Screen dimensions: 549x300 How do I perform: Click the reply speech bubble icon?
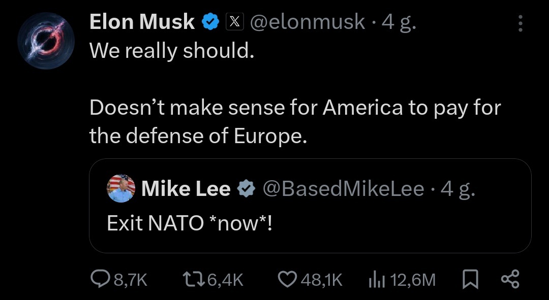pos(99,279)
